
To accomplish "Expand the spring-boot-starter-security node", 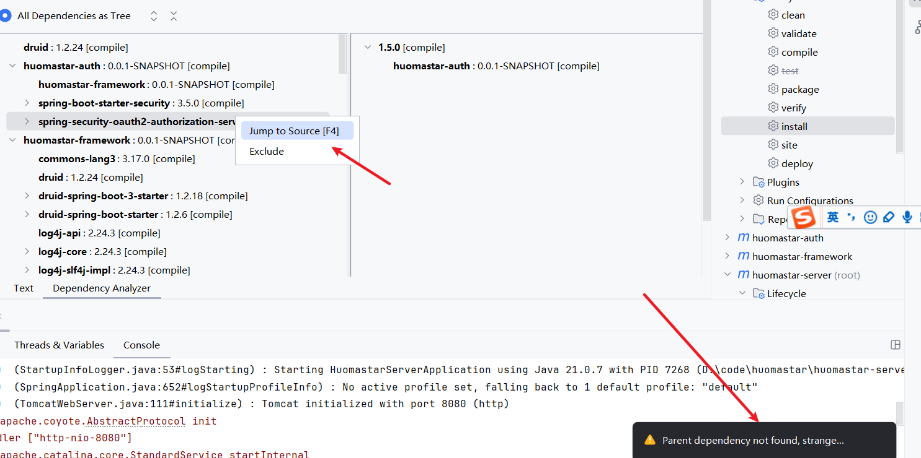I will [27, 103].
